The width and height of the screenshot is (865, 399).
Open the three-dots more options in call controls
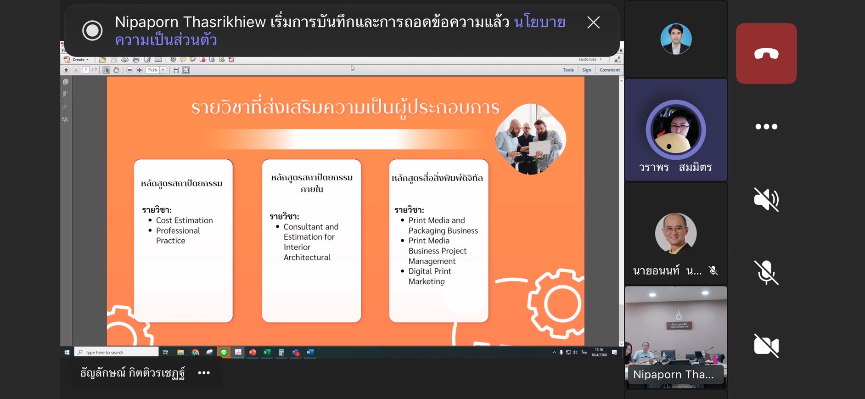click(x=766, y=127)
